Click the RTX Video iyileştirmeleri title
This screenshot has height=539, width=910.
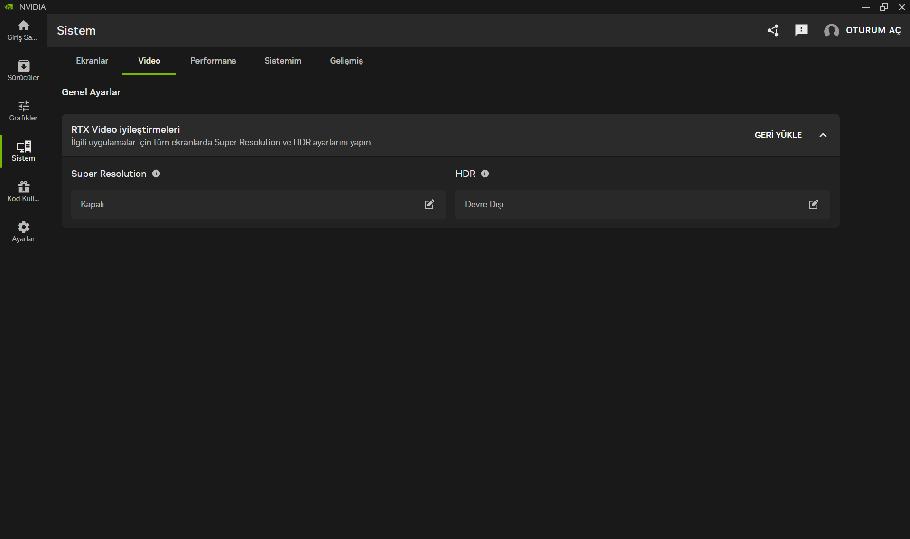(126, 129)
